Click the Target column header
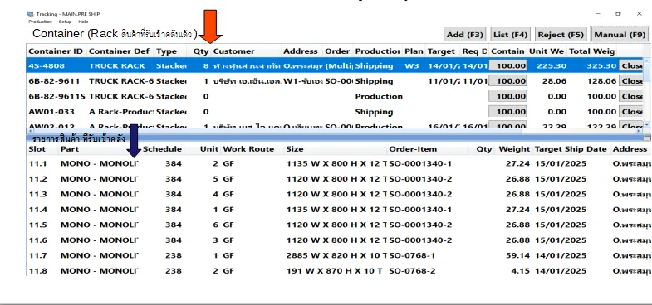This screenshot has width=652, height=305. (443, 51)
